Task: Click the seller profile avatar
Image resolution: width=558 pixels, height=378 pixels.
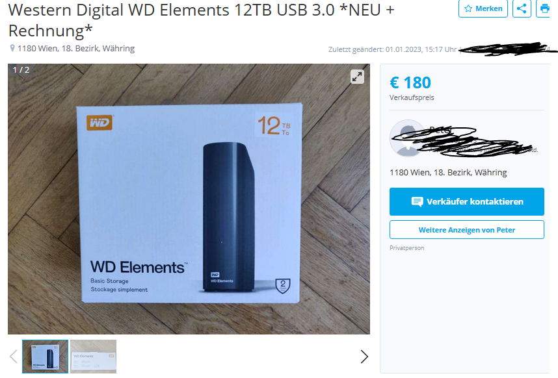Action: pos(408,138)
